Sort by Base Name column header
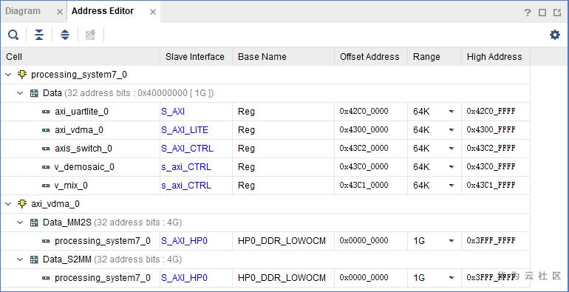 (284, 57)
